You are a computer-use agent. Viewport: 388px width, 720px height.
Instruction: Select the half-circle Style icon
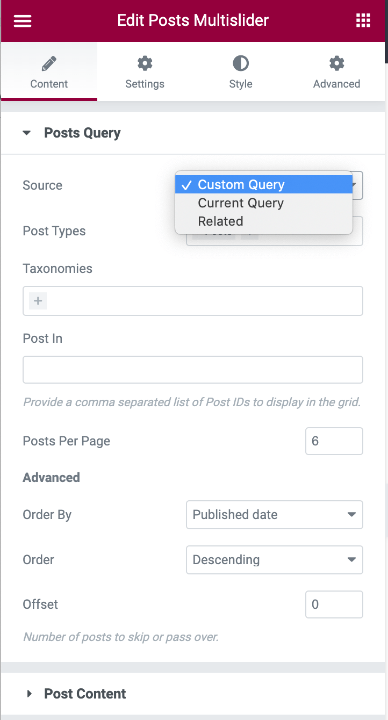[x=240, y=63]
